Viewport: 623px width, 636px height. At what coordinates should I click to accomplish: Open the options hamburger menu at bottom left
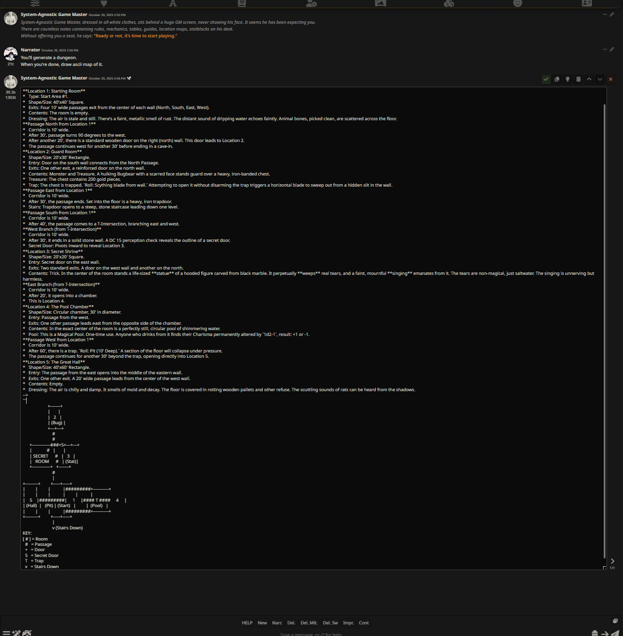coord(6,633)
